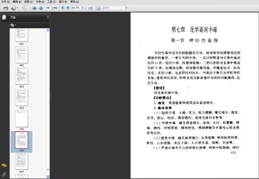The image size is (259, 179).
Task: Select page 444 thumbnail
Action: (22, 97)
